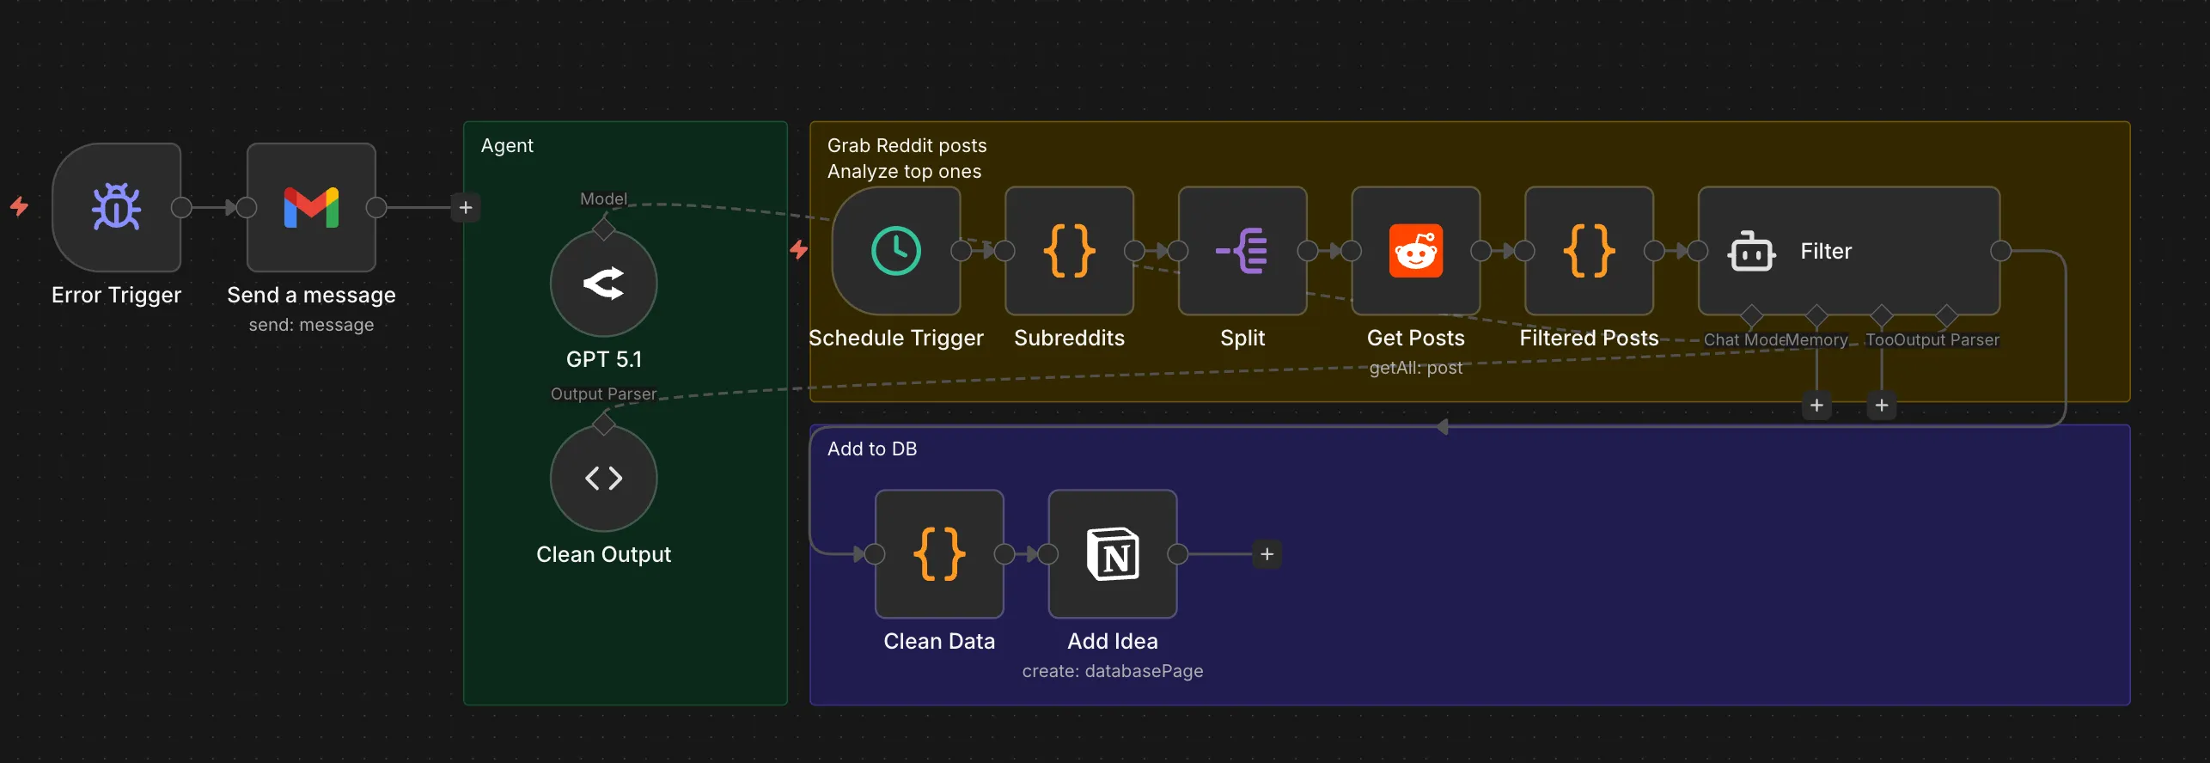Click the 'Analyze top ones' sticky note line

[x=904, y=171]
